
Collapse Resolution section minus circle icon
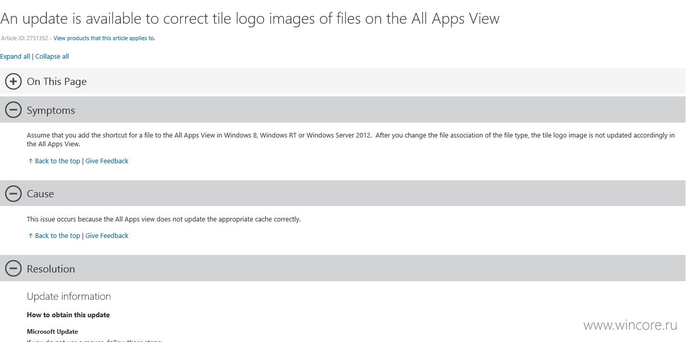(x=13, y=268)
